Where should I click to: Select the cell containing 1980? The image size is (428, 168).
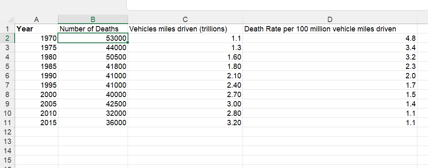click(x=36, y=57)
